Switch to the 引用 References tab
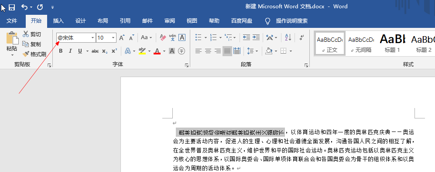 125,21
